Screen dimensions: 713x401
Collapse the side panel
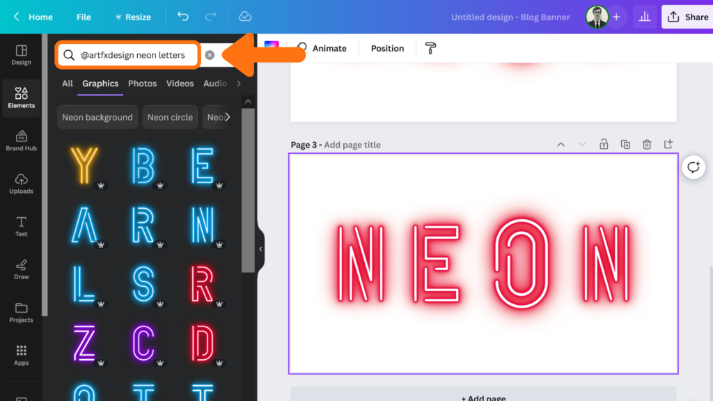point(260,249)
